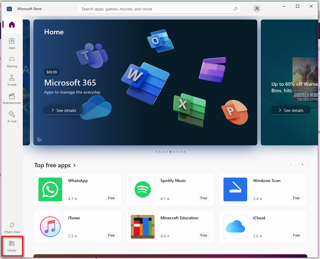Image resolution: width=320 pixels, height=259 pixels.
Task: Click the Spotify Music app title
Action: point(173,181)
